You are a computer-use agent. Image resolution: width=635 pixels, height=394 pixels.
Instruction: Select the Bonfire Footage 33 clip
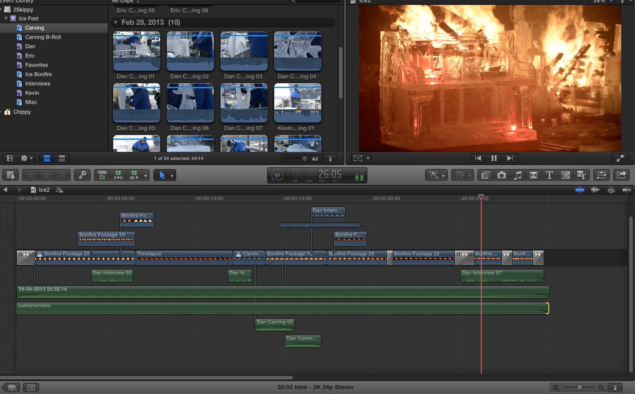[x=423, y=258]
